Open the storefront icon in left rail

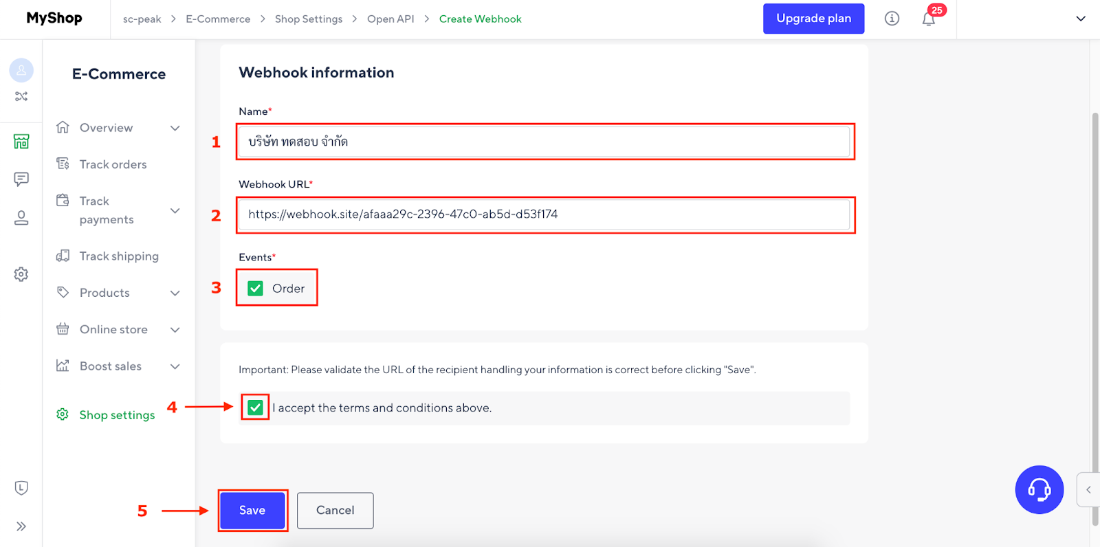coord(21,142)
